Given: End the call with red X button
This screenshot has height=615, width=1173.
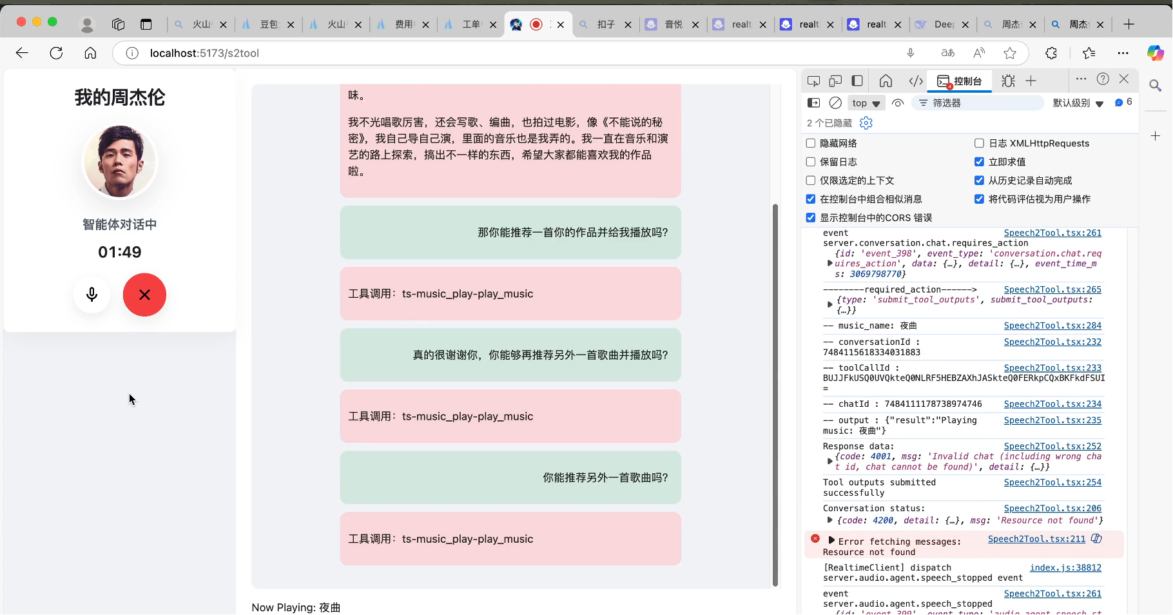Looking at the screenshot, I should (x=144, y=295).
